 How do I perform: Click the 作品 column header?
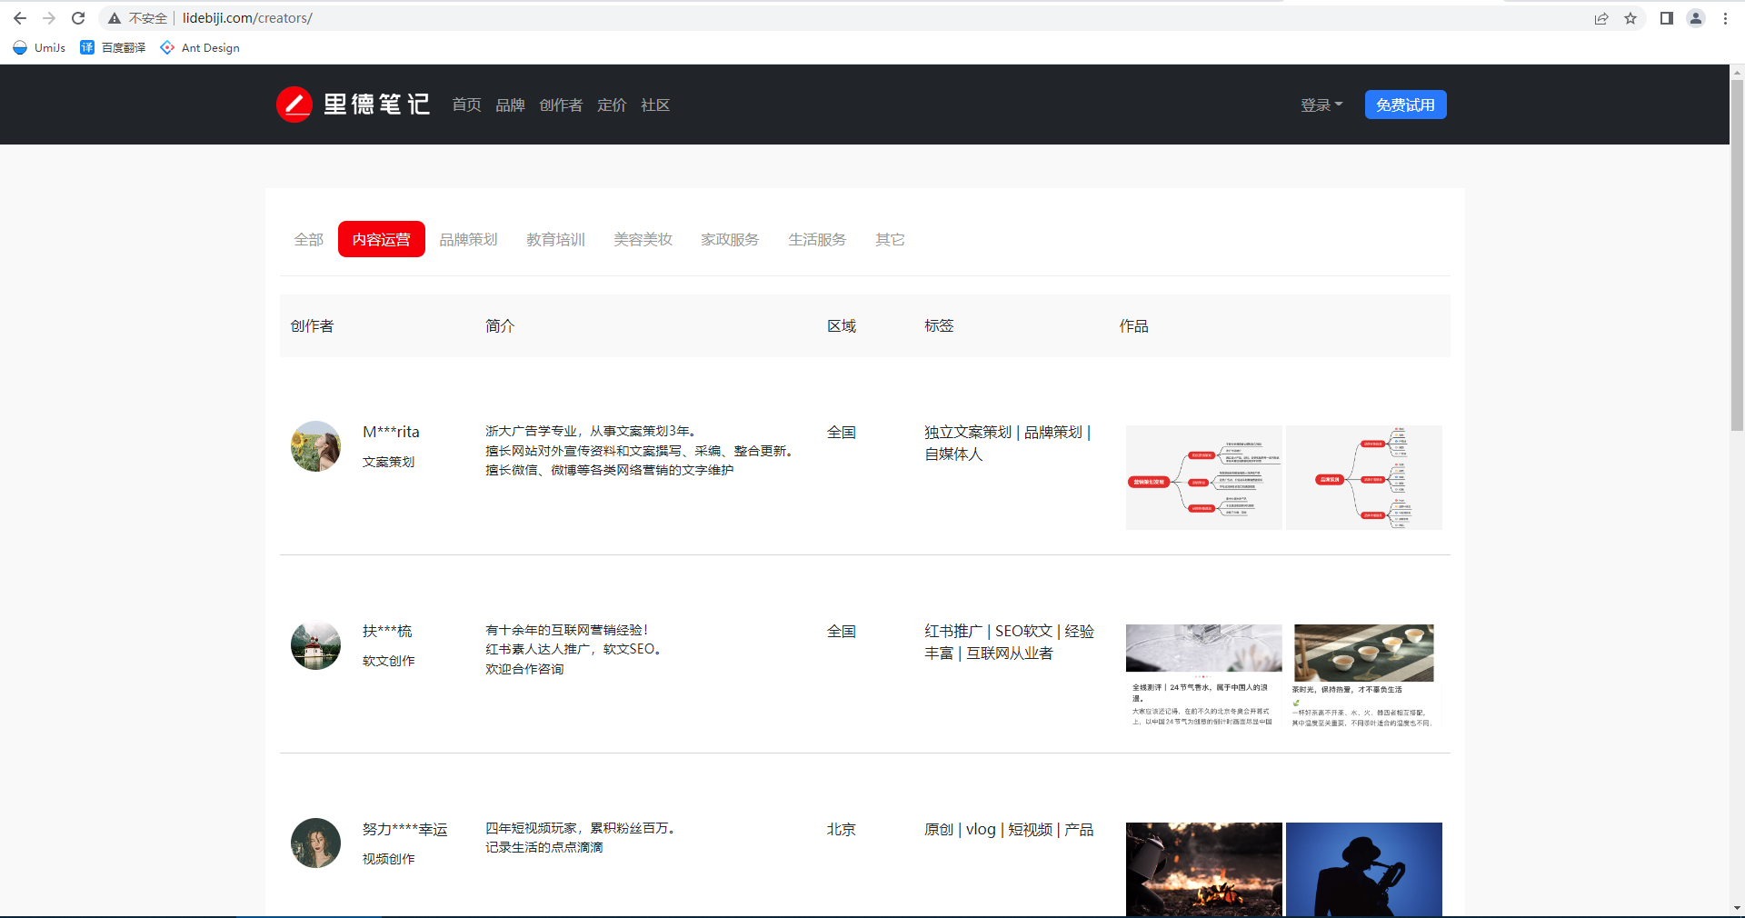tap(1133, 325)
